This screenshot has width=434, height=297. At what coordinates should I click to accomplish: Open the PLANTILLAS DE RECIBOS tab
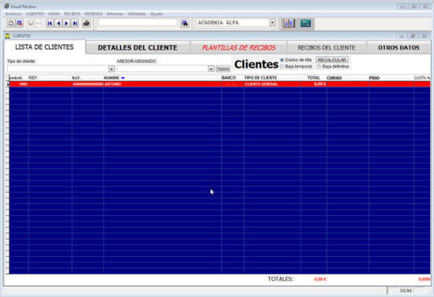239,47
